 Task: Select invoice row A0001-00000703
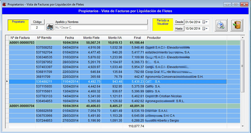point(22,43)
